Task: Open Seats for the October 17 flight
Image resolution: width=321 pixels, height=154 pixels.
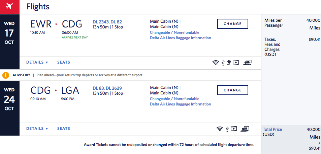Action: pyautogui.click(x=64, y=62)
